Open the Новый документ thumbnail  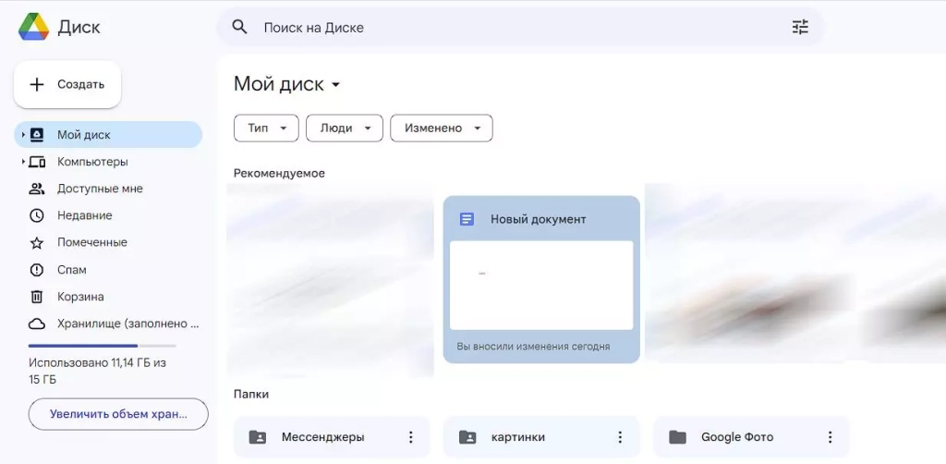point(541,285)
